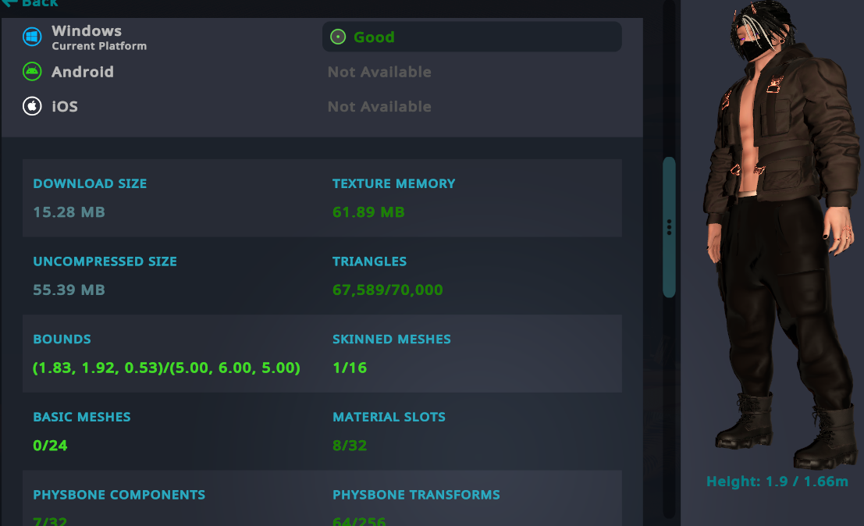Click the bounds value (1.83, 1.92, 0.53)
This screenshot has width=864, height=526.
(166, 368)
